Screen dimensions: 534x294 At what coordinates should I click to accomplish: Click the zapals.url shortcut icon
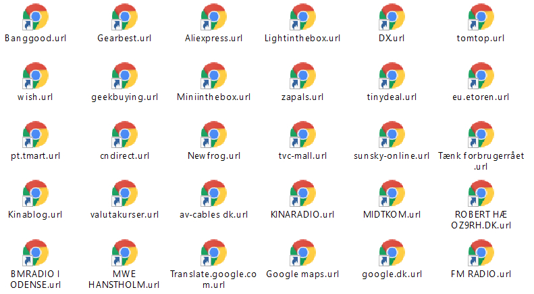tap(302, 76)
